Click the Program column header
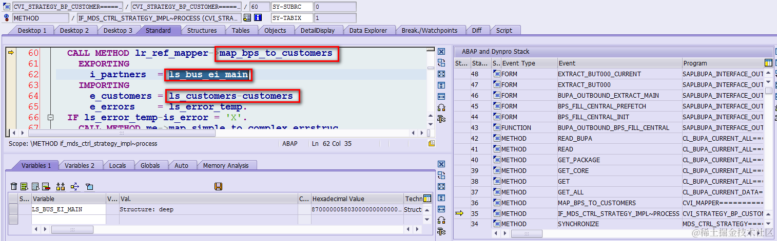 click(722, 63)
